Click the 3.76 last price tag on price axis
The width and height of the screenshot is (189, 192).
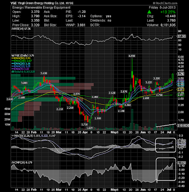tap(180, 74)
